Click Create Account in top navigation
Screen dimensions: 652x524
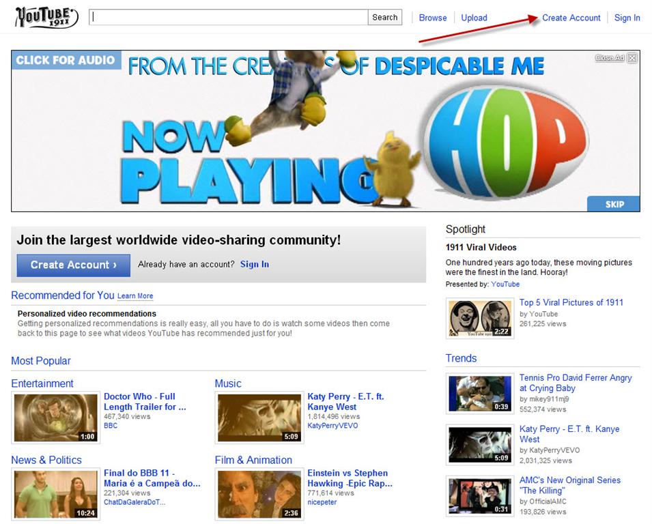[571, 18]
